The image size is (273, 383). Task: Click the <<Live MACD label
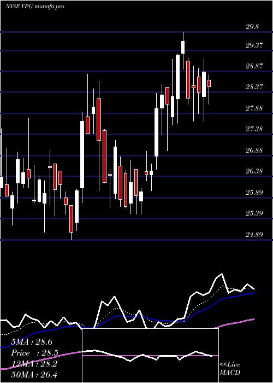pyautogui.click(x=230, y=368)
